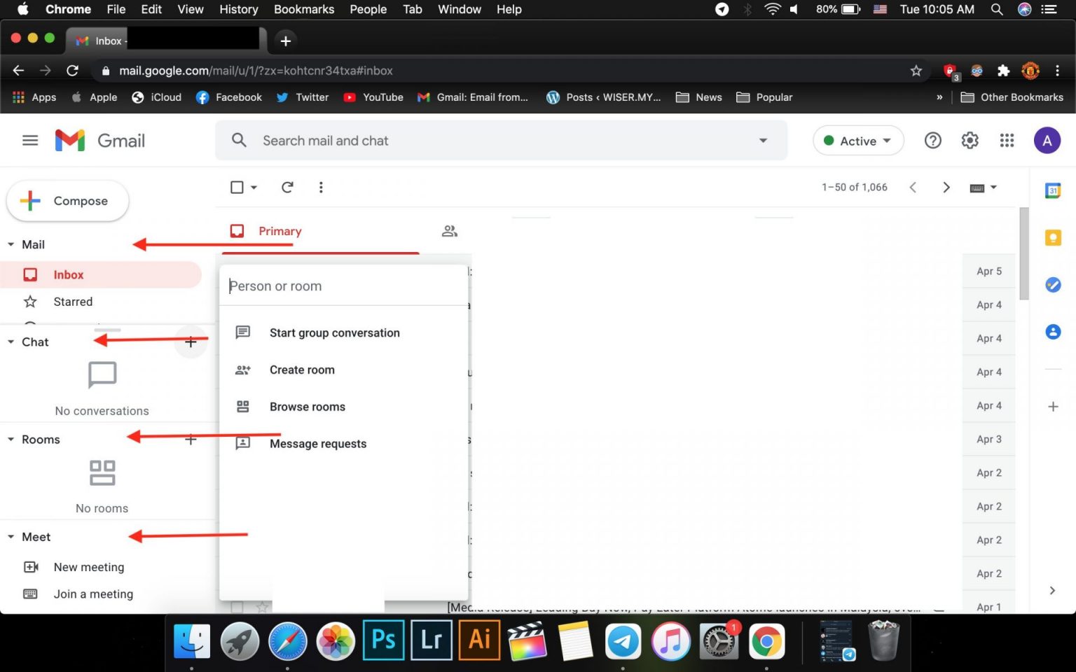Click the main menu hamburger icon
The height and width of the screenshot is (672, 1076).
[x=30, y=140]
